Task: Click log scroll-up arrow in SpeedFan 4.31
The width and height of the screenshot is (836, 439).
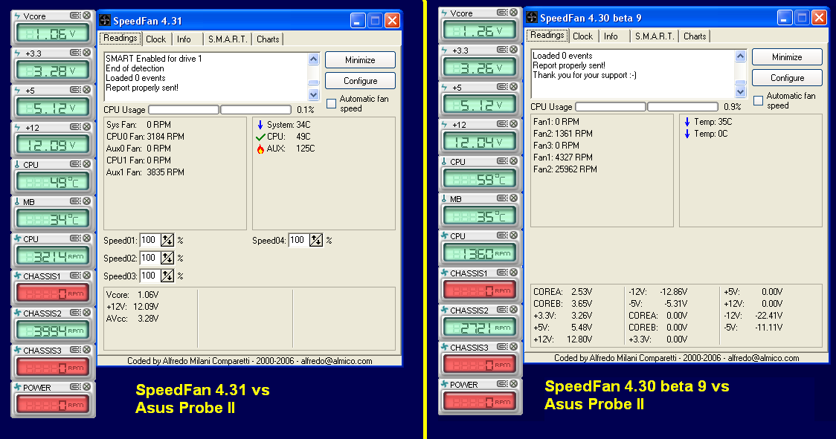Action: coord(314,59)
